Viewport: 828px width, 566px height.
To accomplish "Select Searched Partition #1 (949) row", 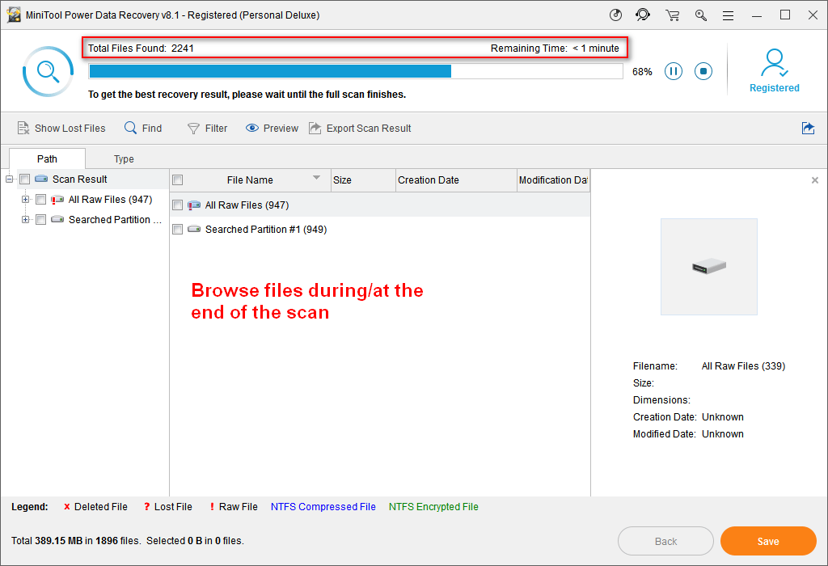I will (380, 229).
